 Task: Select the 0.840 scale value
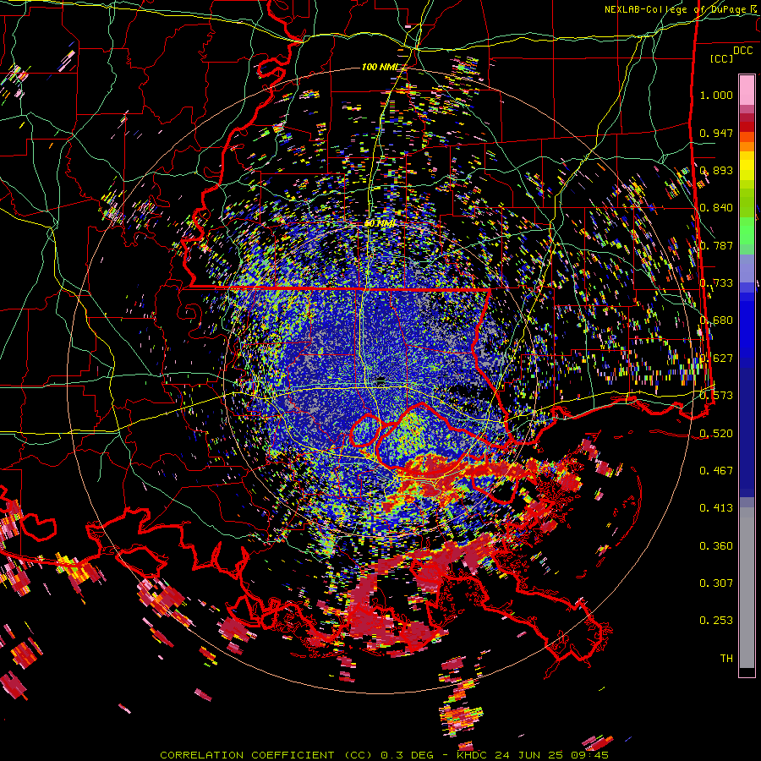coord(716,208)
